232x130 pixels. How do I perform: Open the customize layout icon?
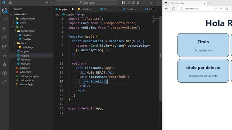click(x=138, y=3)
